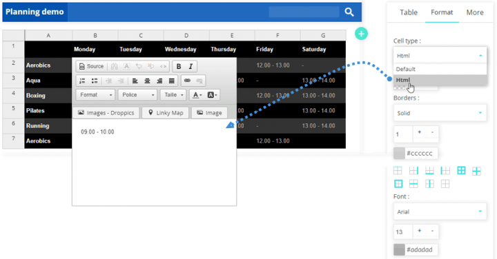The width and height of the screenshot is (497, 259).
Task: Click the undo arrow icon
Action: coord(139,66)
